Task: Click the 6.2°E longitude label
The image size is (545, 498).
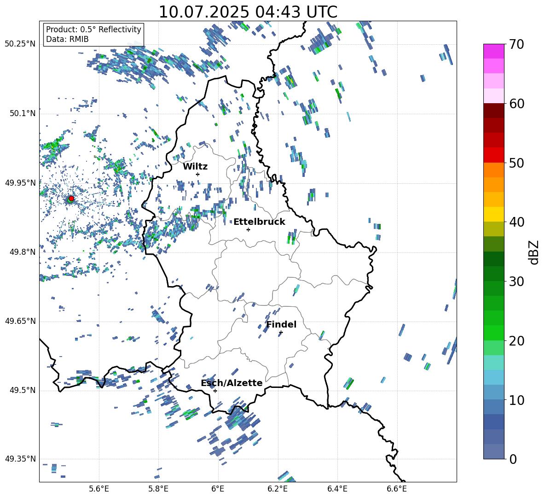Action: (x=278, y=489)
